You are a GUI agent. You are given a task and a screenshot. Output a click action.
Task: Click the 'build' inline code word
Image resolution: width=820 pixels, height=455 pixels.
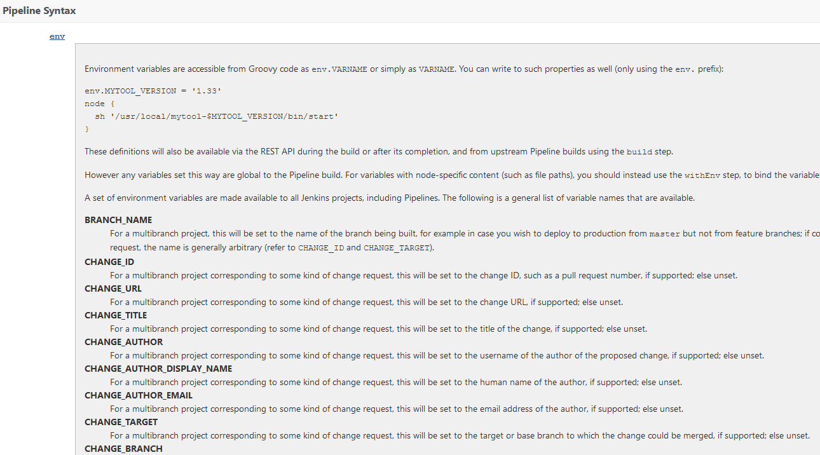coord(639,152)
